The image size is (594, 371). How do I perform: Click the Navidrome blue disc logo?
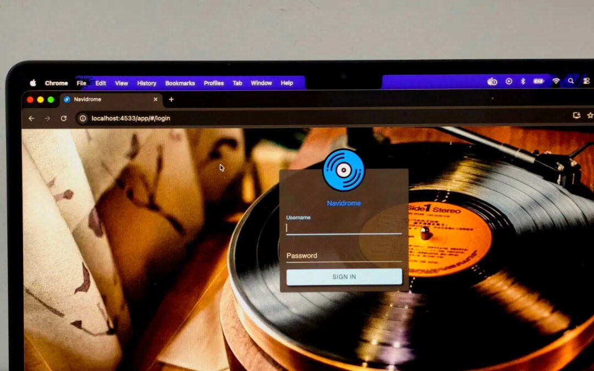coord(344,171)
